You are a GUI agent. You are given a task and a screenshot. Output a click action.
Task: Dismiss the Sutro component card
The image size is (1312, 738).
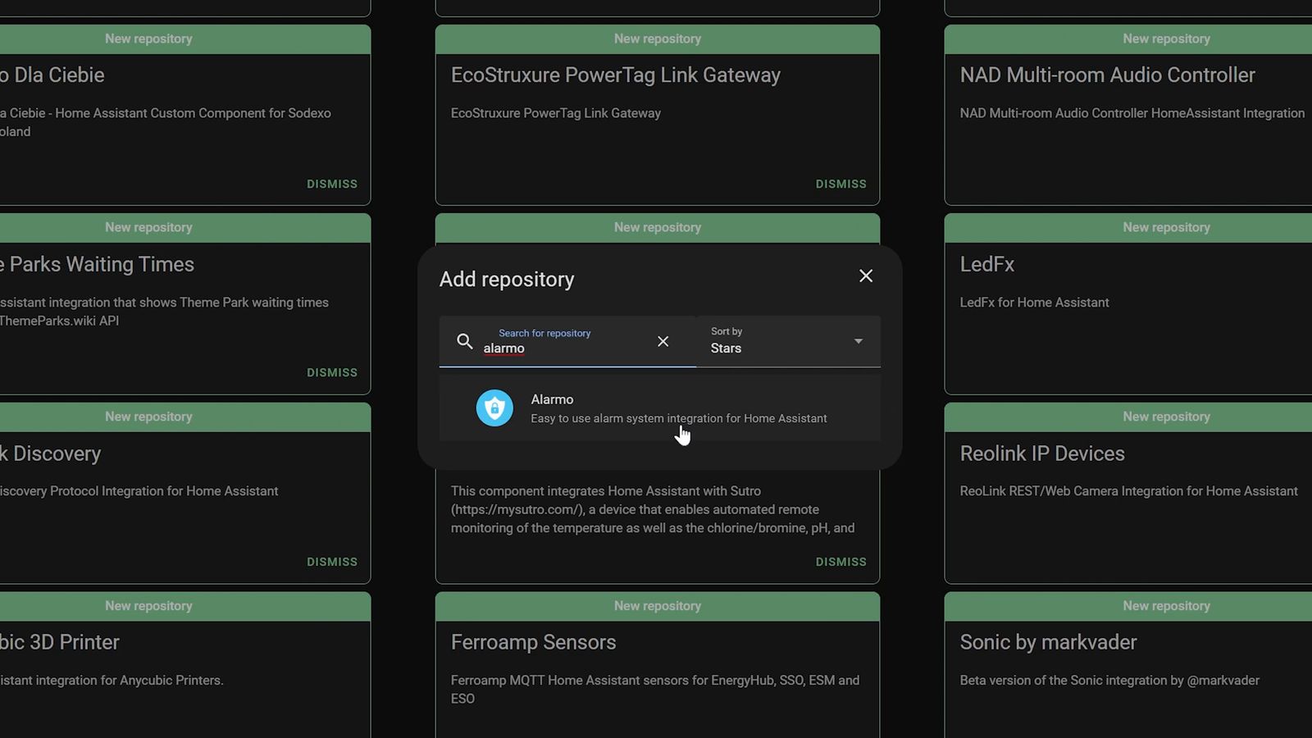tap(840, 562)
